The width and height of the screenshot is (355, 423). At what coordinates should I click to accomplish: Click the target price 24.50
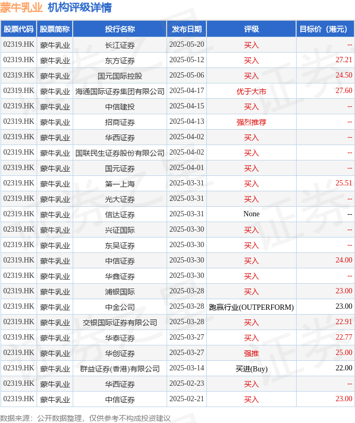coord(344,75)
